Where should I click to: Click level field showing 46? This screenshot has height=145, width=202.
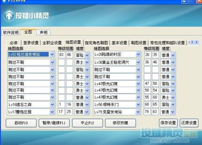click(x=155, y=62)
